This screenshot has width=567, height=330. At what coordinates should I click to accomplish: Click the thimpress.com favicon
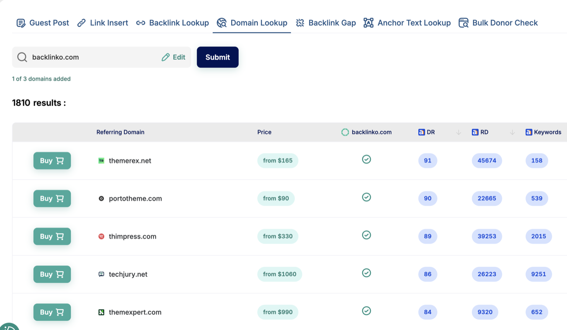pyautogui.click(x=101, y=236)
